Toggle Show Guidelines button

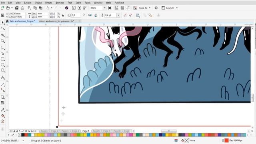128,8
